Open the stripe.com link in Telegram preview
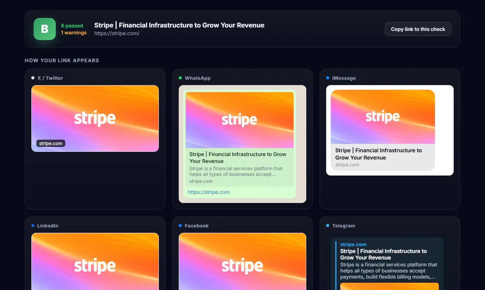This screenshot has height=290, width=485. coord(353,244)
